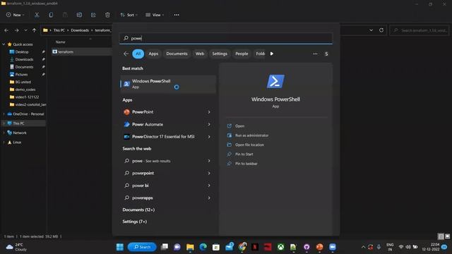Open File Explorer from taskbar
This screenshot has height=254, width=452.
click(x=190, y=247)
